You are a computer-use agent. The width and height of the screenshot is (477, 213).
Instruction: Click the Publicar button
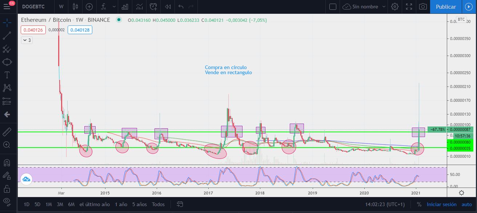tap(446, 7)
